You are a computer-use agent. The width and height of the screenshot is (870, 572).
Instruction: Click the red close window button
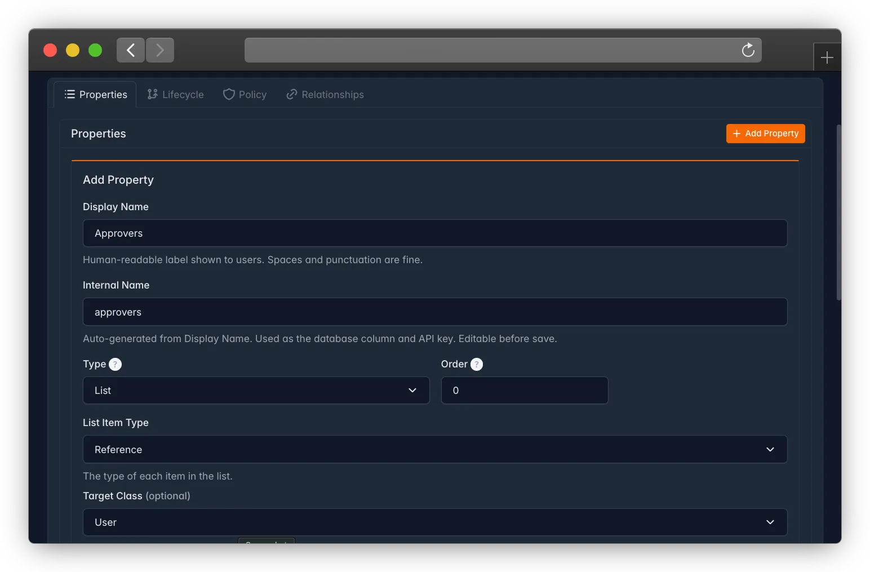tap(50, 50)
